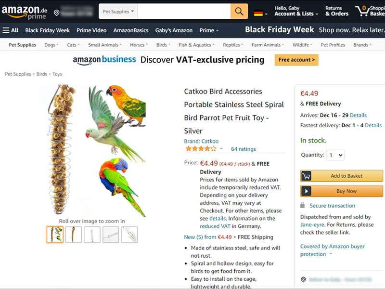
Task: Open the Birds category menu
Action: click(x=163, y=45)
